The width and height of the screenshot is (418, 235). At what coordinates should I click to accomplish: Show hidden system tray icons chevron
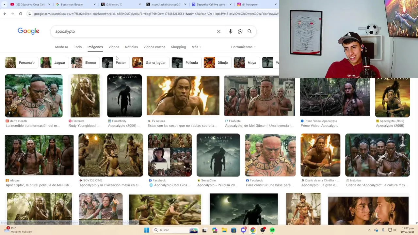coord(369,230)
